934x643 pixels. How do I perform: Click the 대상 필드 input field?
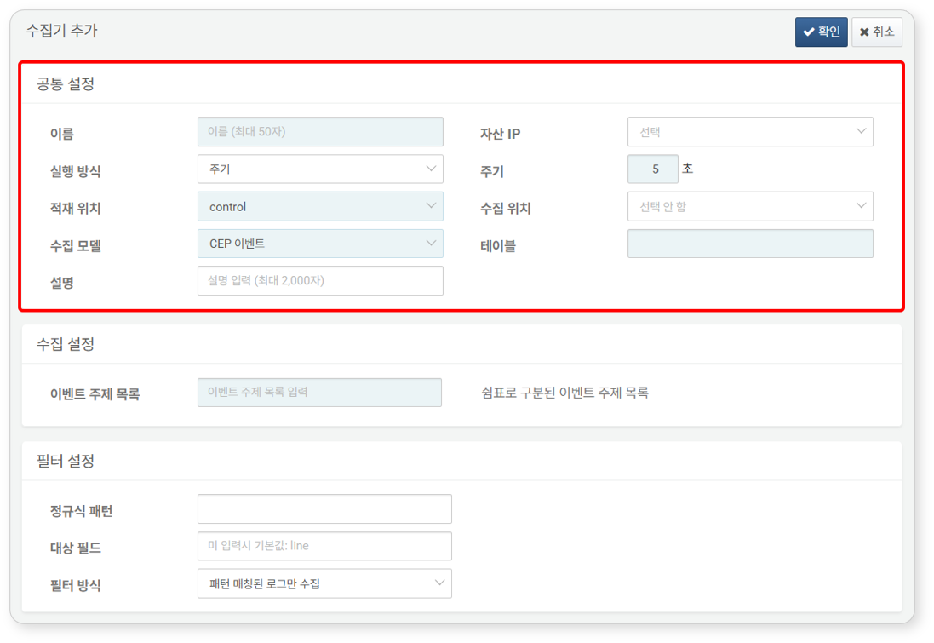pyautogui.click(x=324, y=546)
